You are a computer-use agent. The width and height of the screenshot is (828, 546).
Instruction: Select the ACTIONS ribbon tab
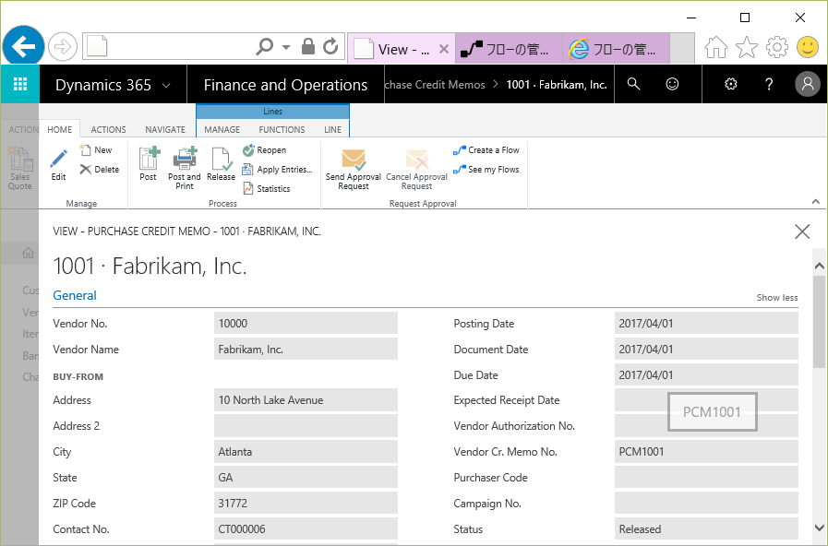click(x=108, y=129)
